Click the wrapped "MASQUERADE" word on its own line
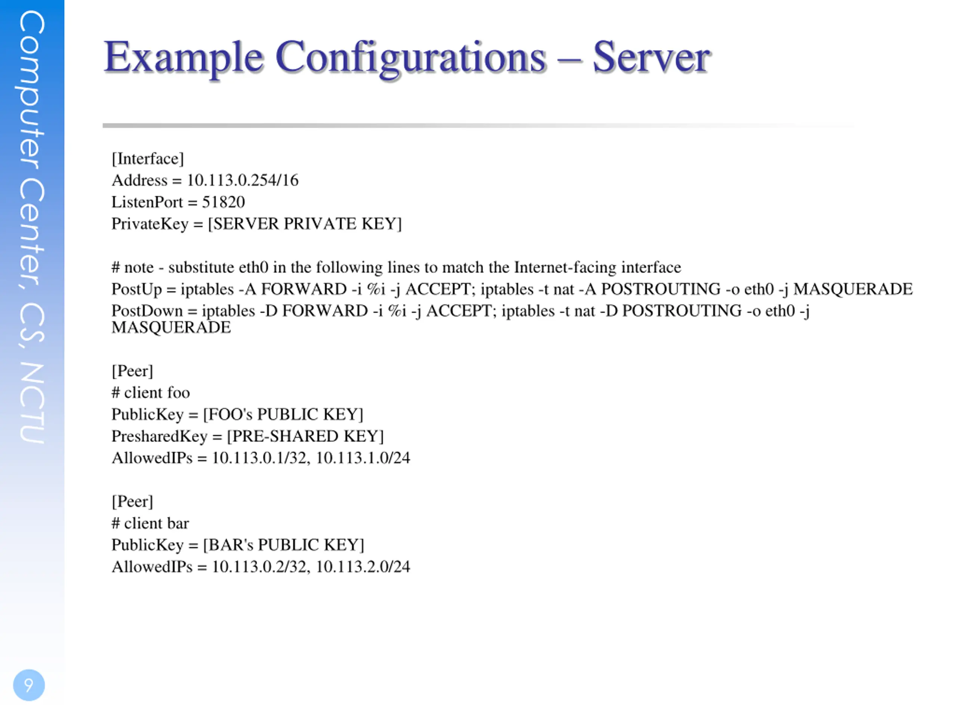This screenshot has width=956, height=717. point(171,328)
